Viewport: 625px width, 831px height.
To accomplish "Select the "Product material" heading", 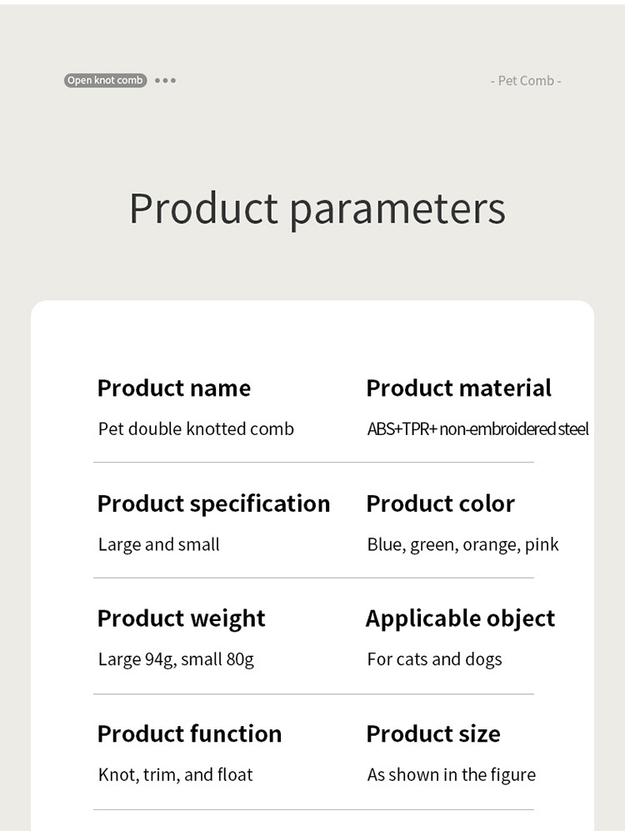I will (x=458, y=388).
